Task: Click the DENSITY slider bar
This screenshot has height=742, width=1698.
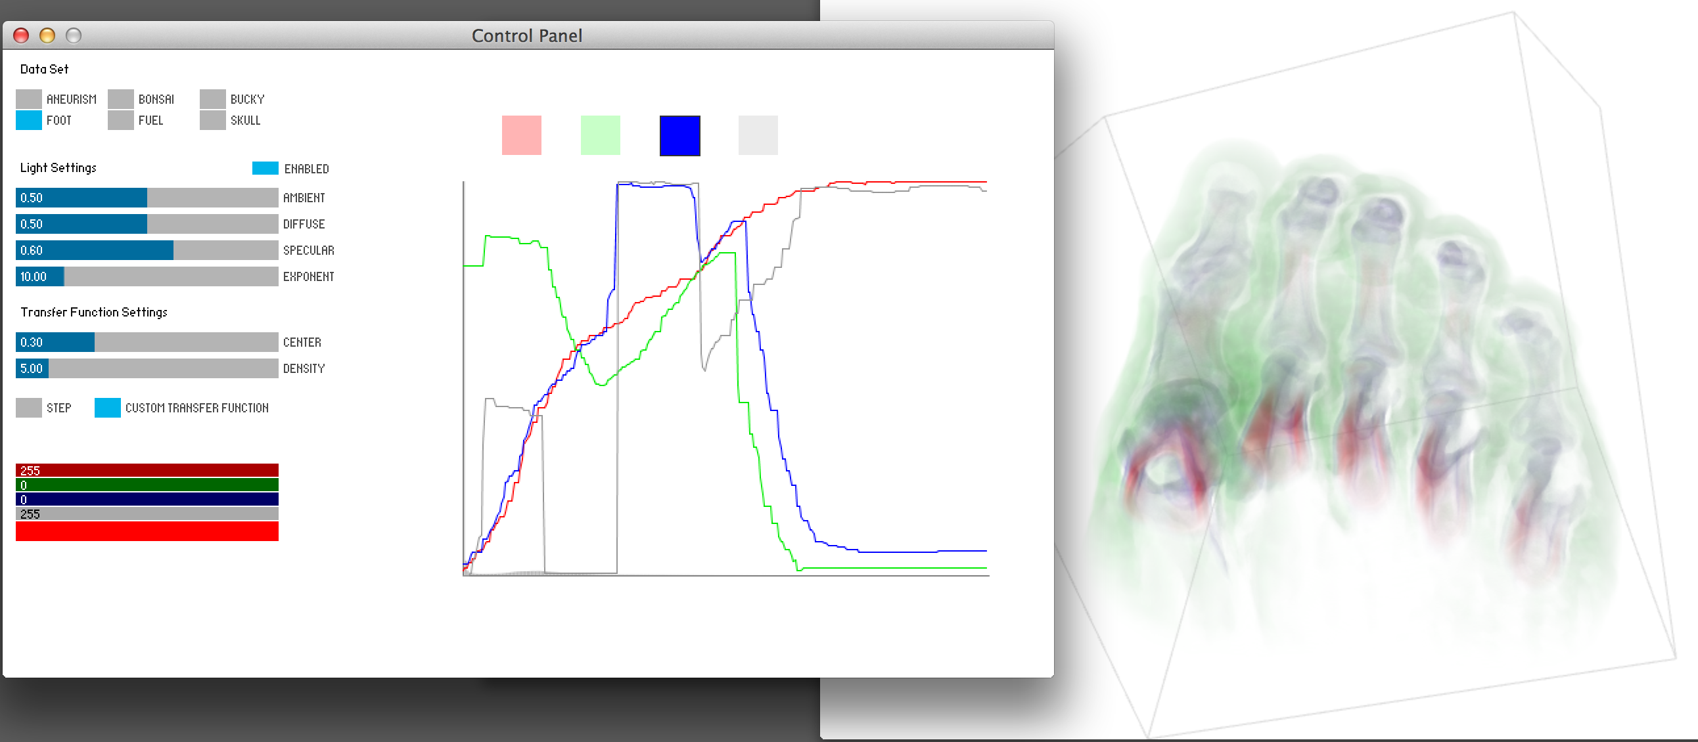Action: click(x=147, y=368)
